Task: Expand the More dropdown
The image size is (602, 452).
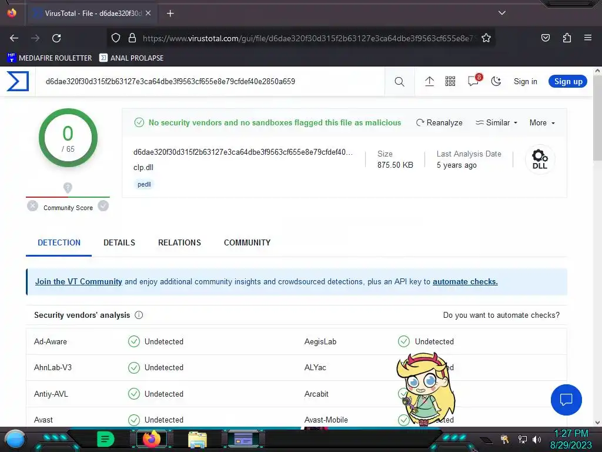Action: tap(542, 122)
